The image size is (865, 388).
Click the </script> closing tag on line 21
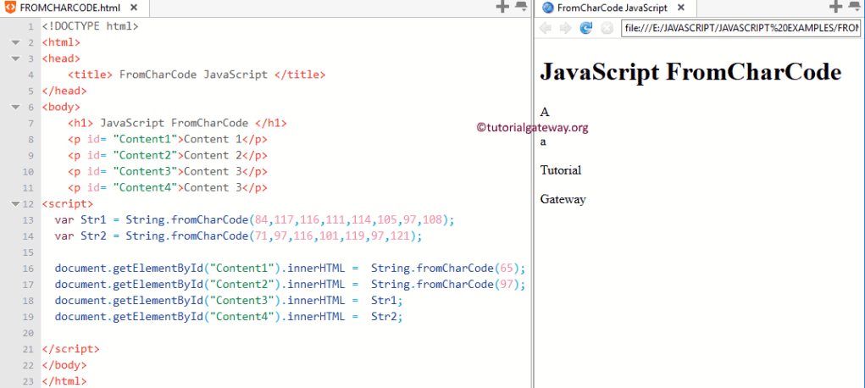(70, 349)
